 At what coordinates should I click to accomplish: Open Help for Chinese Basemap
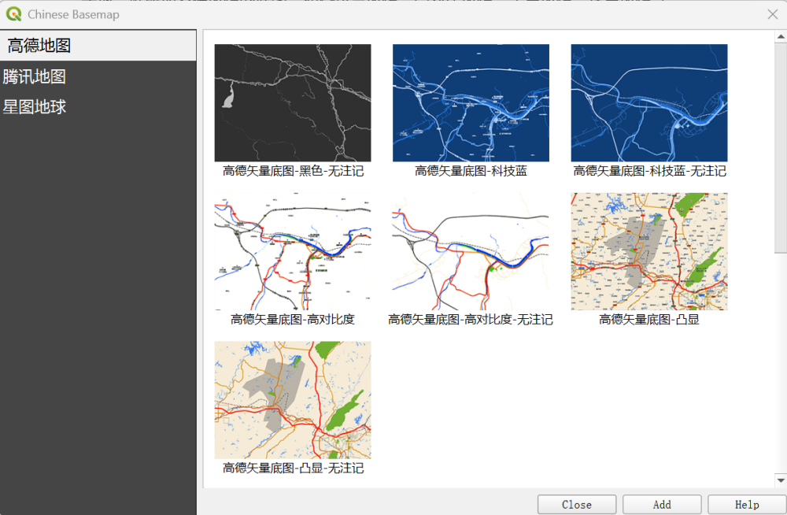click(x=747, y=505)
